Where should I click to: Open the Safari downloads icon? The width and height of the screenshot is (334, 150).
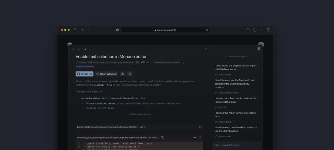(248, 30)
